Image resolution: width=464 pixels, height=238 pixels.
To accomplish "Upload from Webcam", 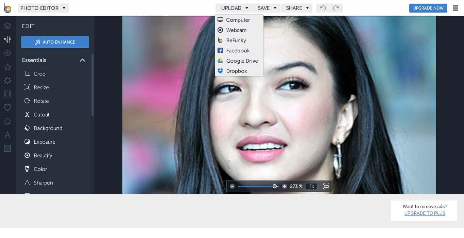I will coord(239,30).
